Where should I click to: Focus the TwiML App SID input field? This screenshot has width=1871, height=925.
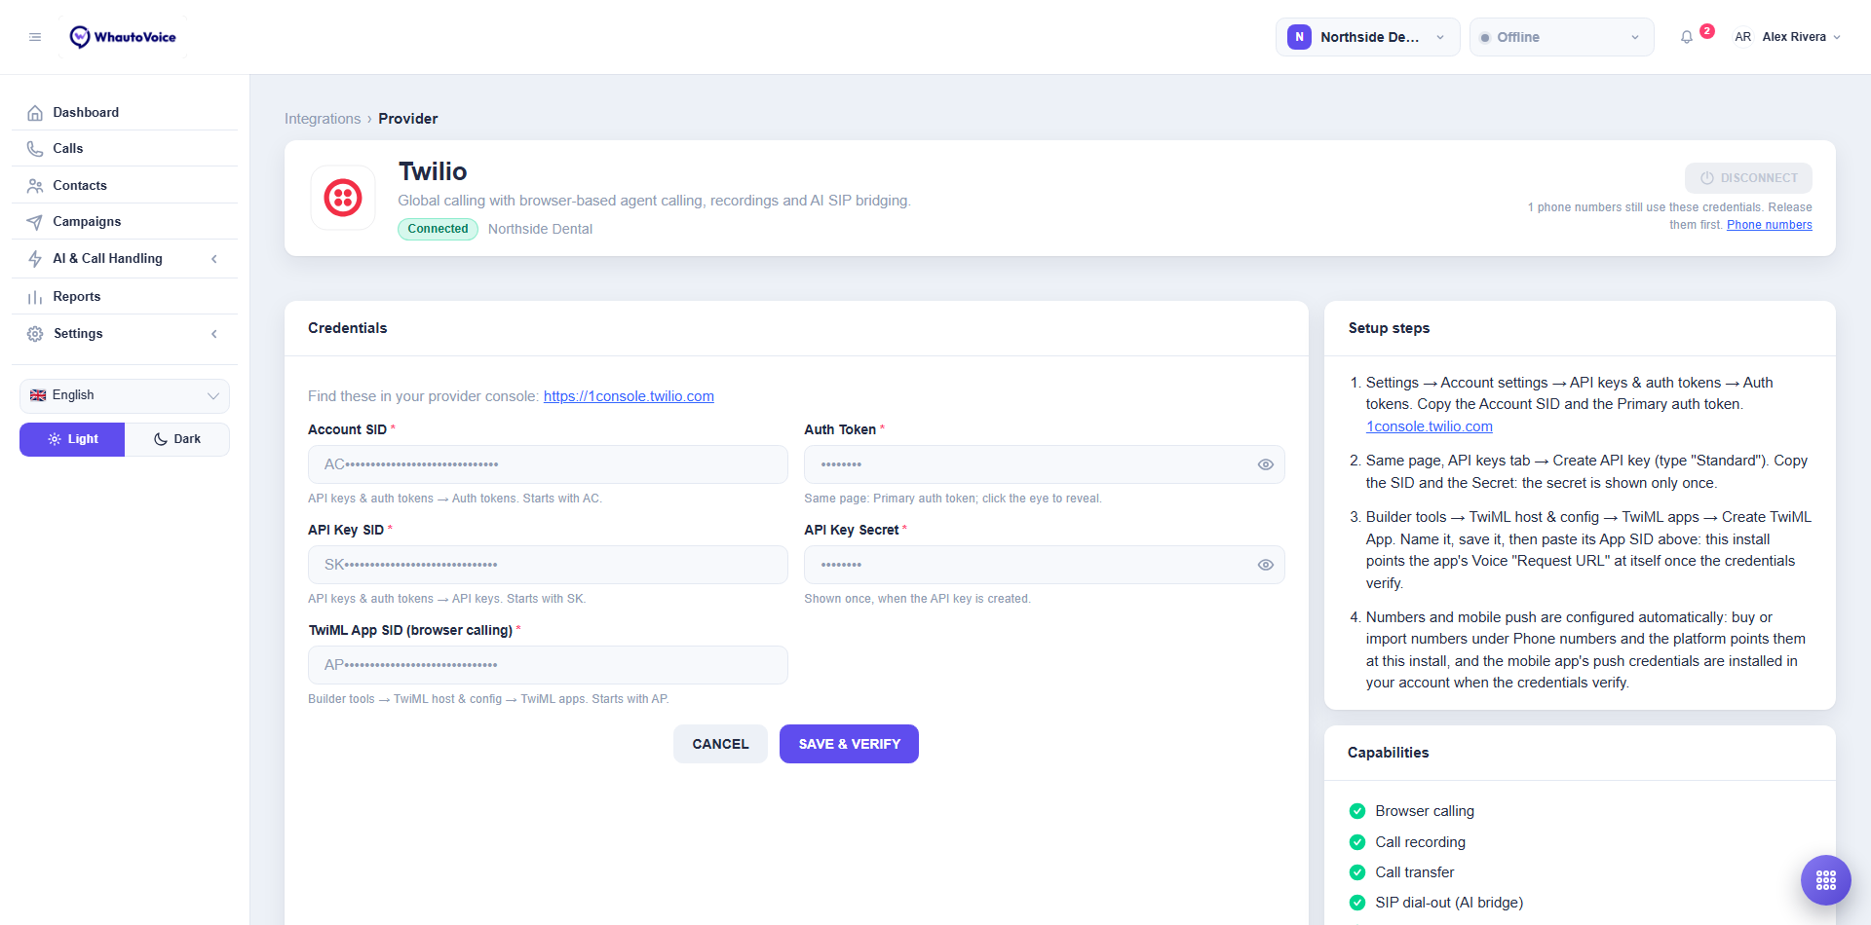(x=548, y=665)
